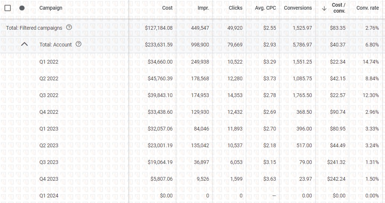The height and width of the screenshot is (203, 385).
Task: Click help icon beside Total: Account
Action: click(x=78, y=44)
